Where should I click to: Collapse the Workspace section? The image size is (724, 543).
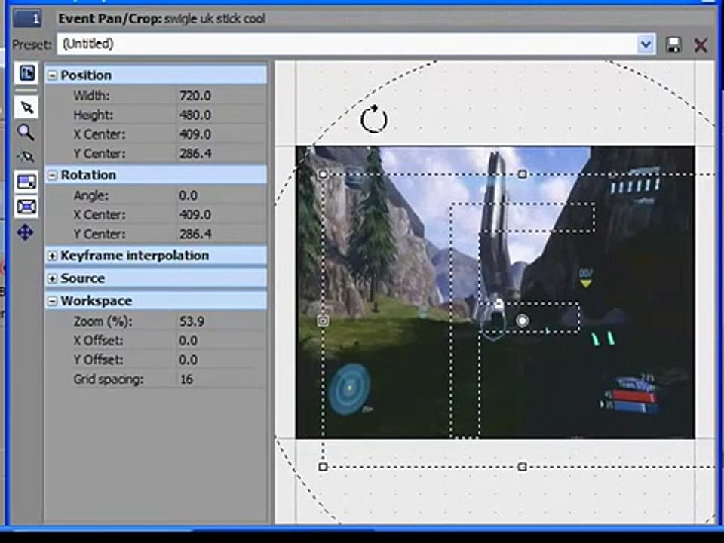(x=53, y=301)
